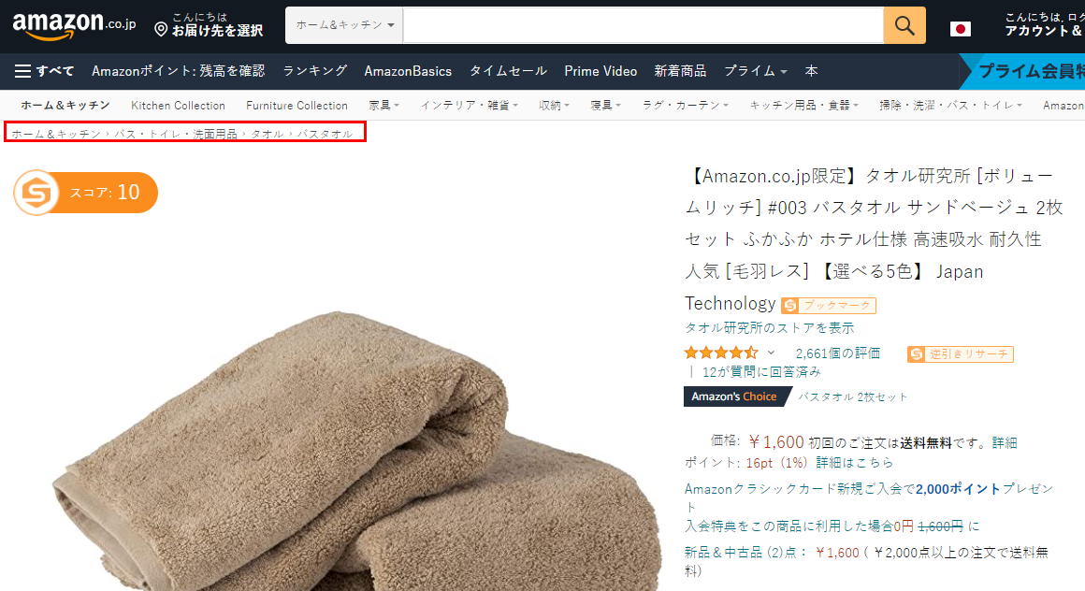Viewport: 1085px width, 591px height.
Task: Click Amazonポイント: 残高を確認 link
Action: pos(178,70)
